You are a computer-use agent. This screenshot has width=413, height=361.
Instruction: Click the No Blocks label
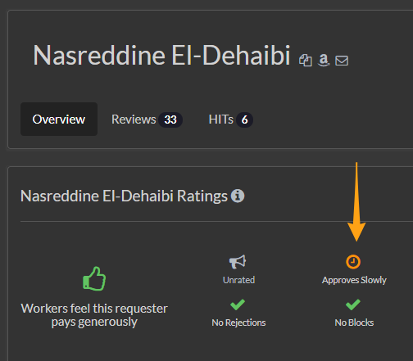[x=354, y=323]
